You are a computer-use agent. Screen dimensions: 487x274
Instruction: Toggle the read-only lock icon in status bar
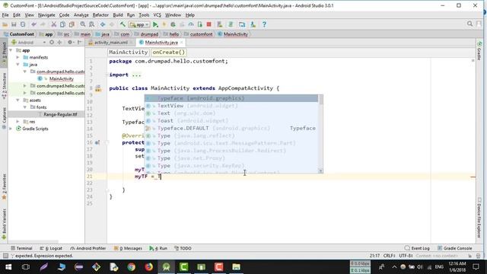[x=470, y=256]
